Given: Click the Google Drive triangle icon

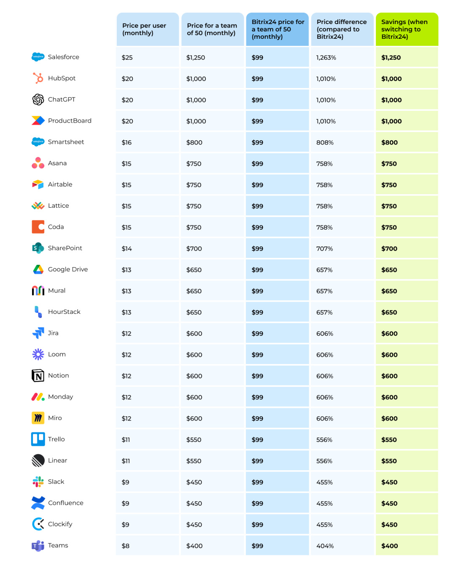Looking at the screenshot, I should (x=38, y=269).
